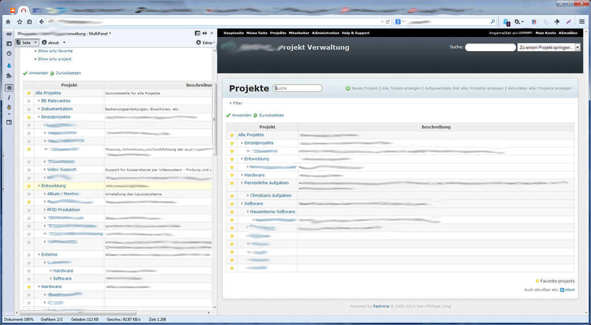Click the bookmarks star panel sidebar icon

pyautogui.click(x=9, y=44)
